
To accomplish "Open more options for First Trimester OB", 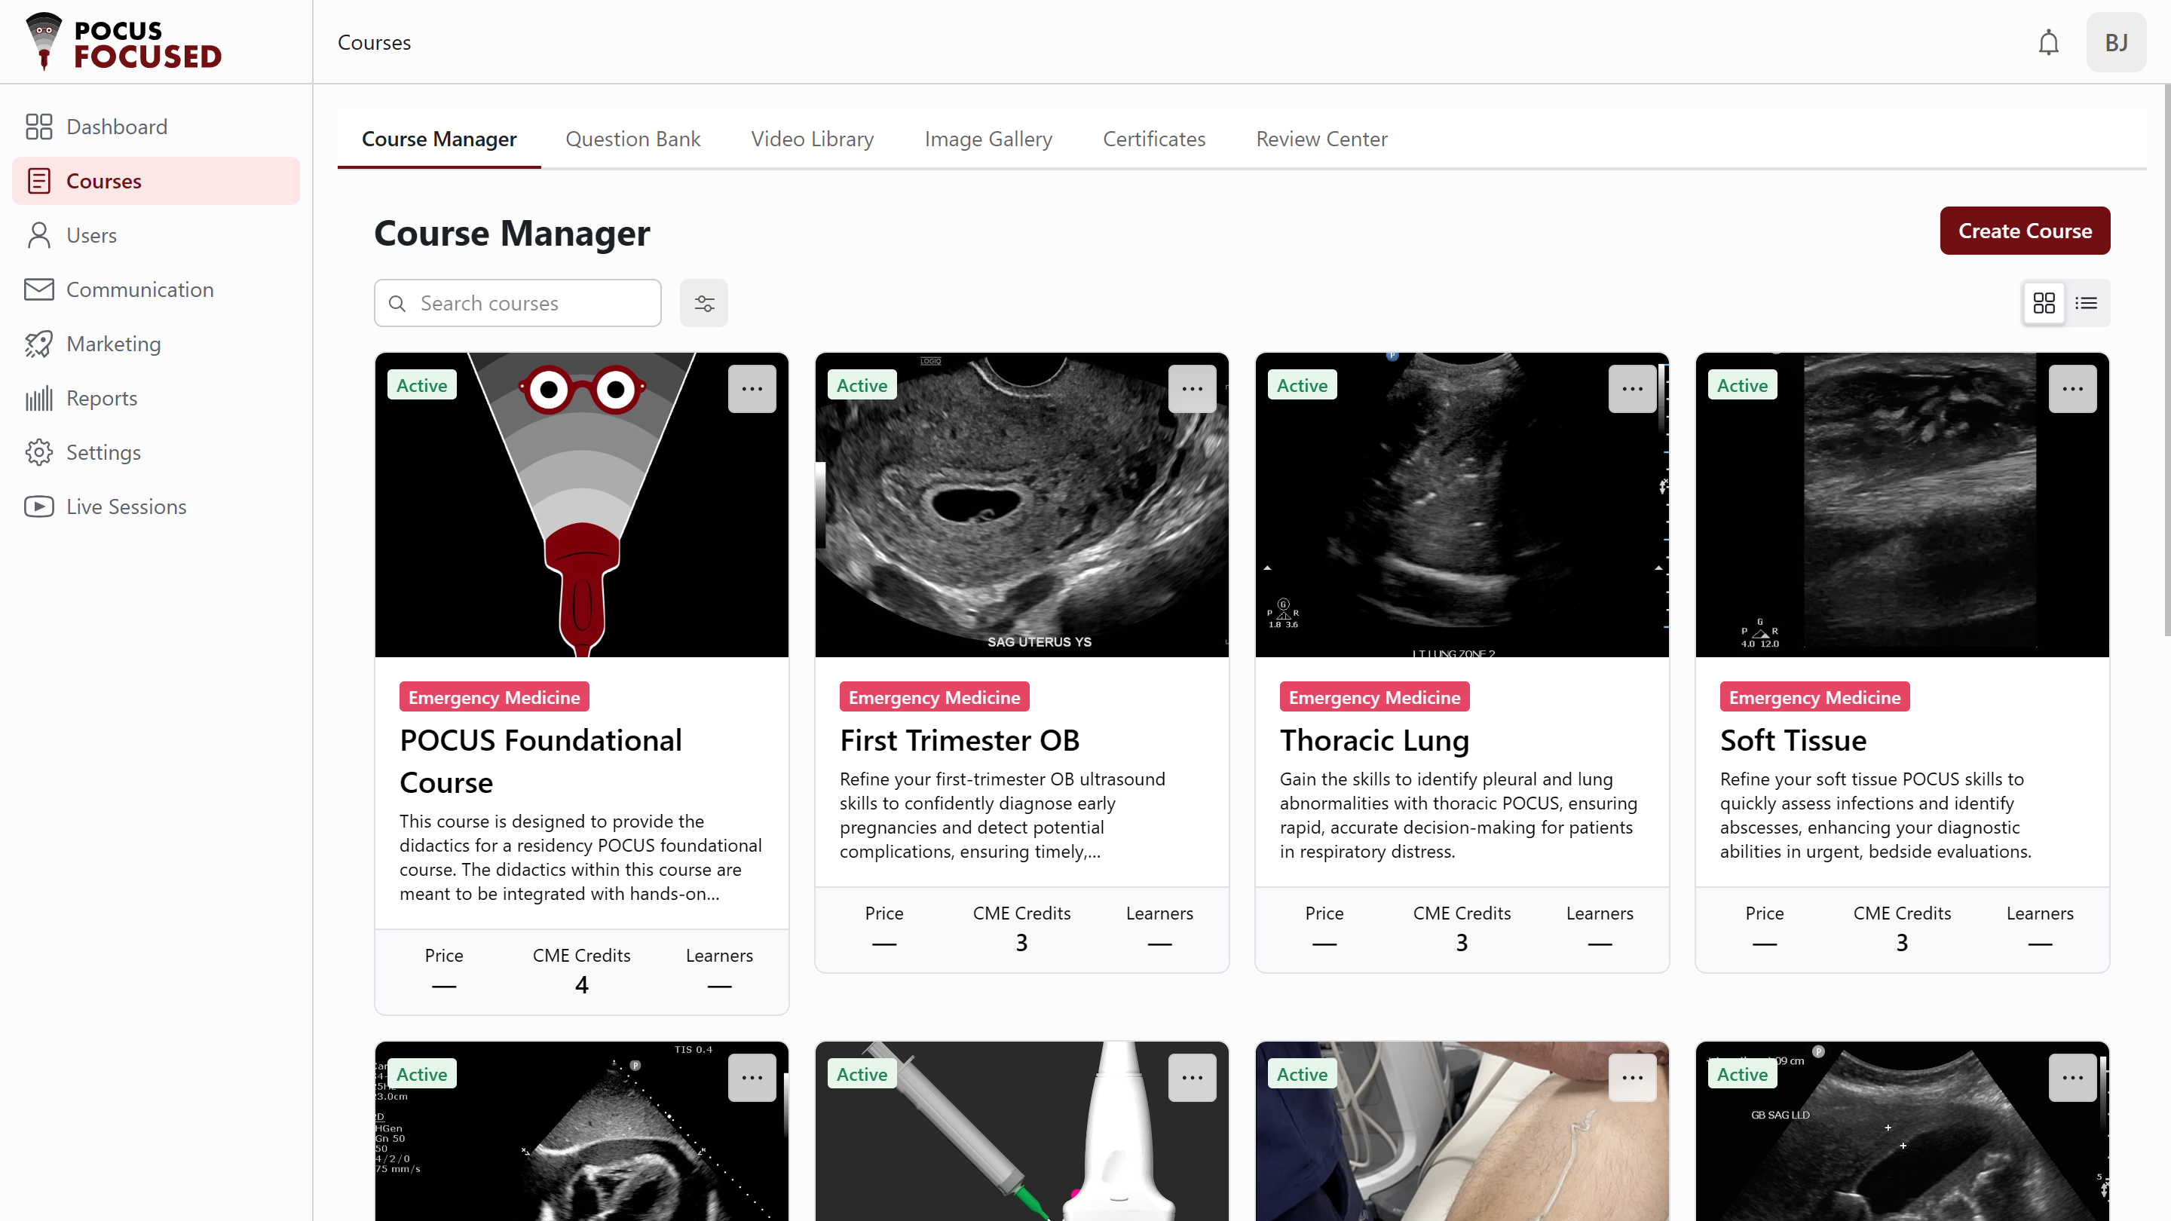I will [1192, 388].
